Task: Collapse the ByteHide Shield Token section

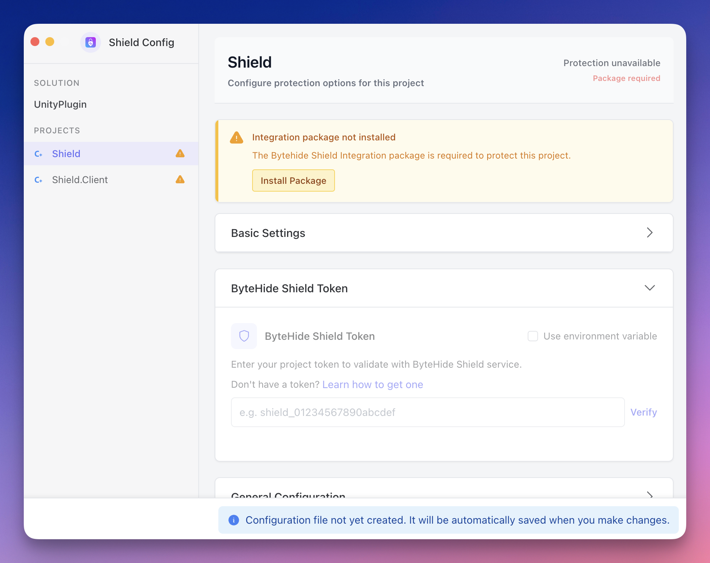Action: click(650, 288)
